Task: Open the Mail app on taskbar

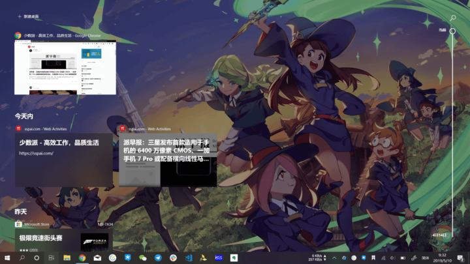Action: coord(97,257)
